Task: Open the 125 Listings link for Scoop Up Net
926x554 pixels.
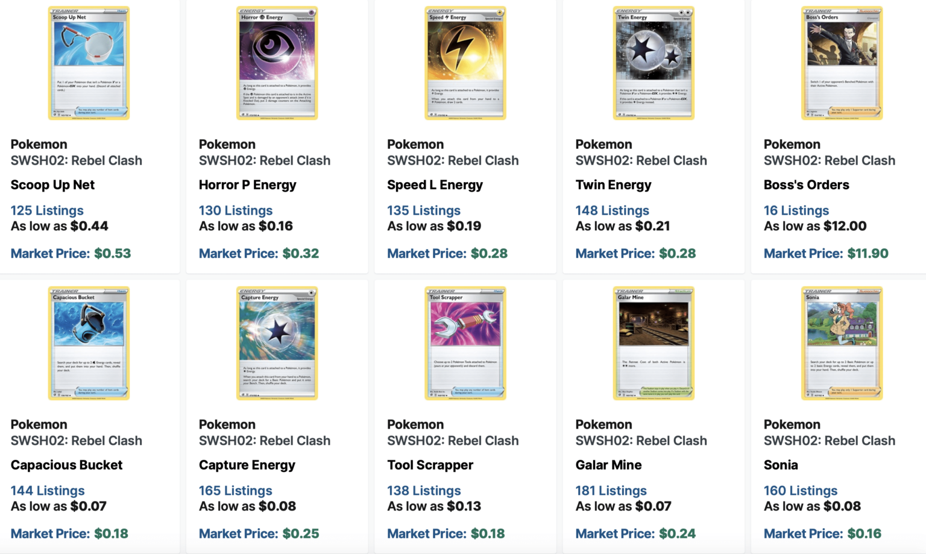Action: (46, 210)
